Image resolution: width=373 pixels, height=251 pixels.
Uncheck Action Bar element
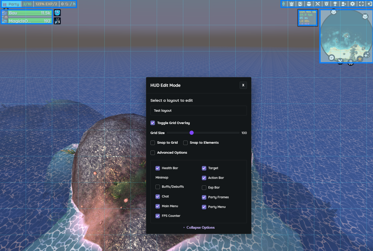[204, 178]
